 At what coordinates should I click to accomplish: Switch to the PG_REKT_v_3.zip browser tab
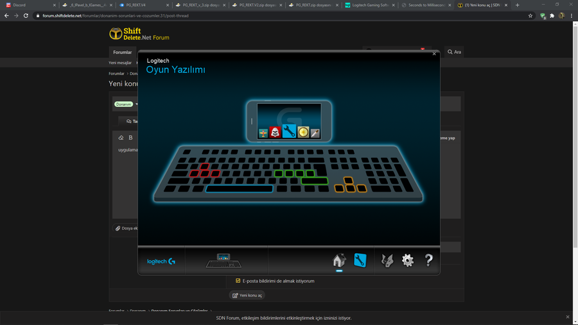199,5
